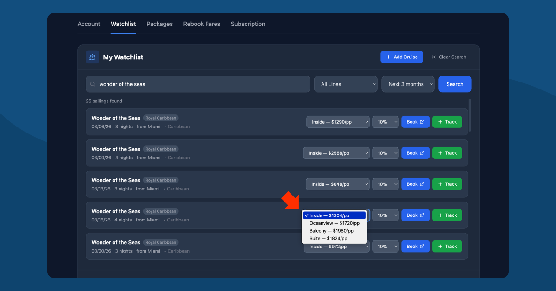Change 10% threshold dropdown for 03/09/26 sailing

click(x=385, y=153)
